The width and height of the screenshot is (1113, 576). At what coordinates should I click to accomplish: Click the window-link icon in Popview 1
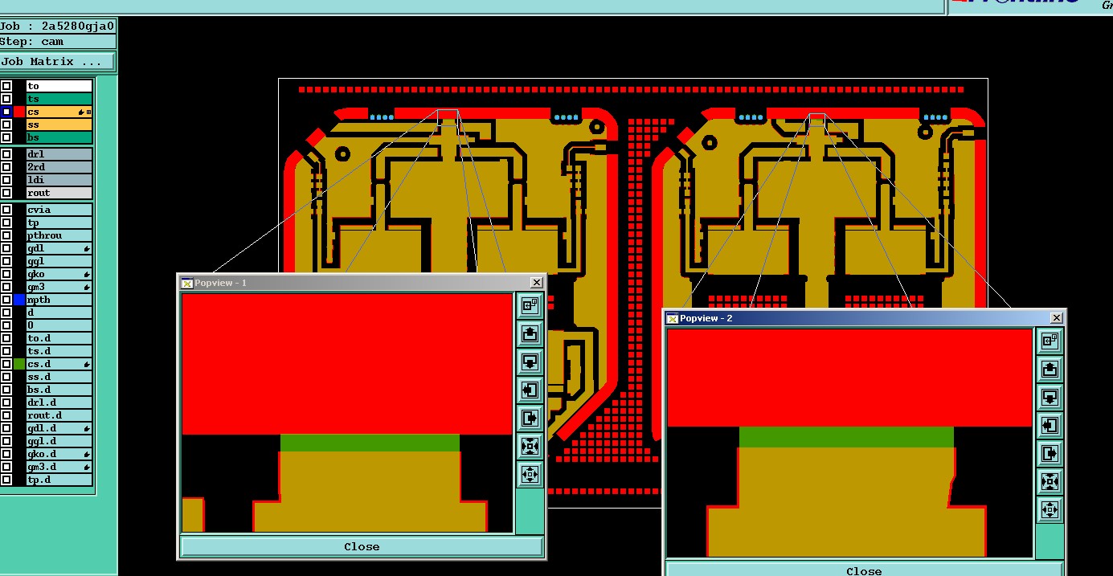(x=530, y=305)
